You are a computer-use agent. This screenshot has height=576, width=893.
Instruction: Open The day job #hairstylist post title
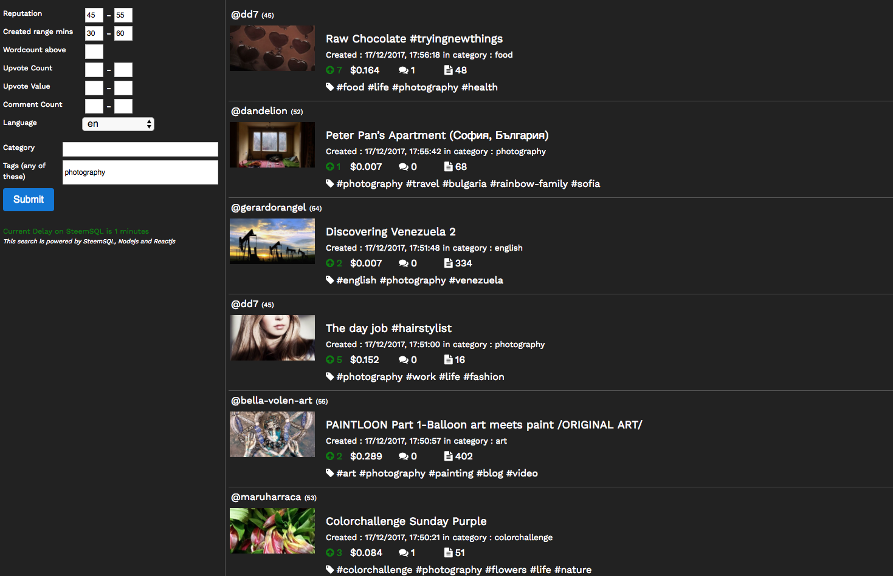(x=388, y=328)
